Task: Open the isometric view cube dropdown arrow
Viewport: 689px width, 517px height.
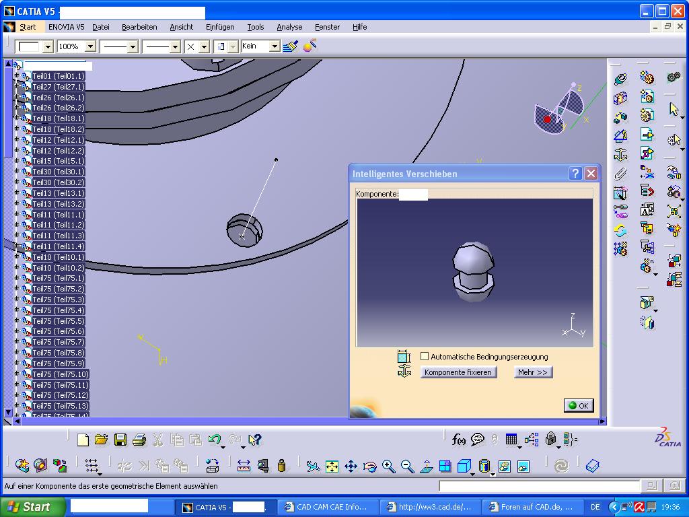Action: (x=472, y=475)
